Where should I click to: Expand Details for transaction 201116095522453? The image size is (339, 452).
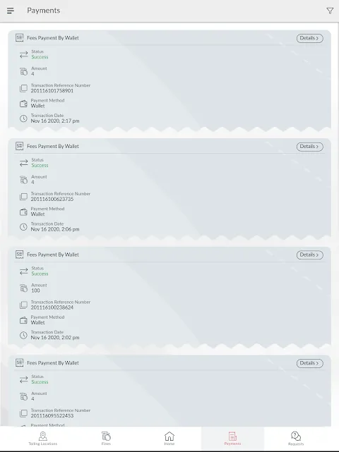point(309,363)
